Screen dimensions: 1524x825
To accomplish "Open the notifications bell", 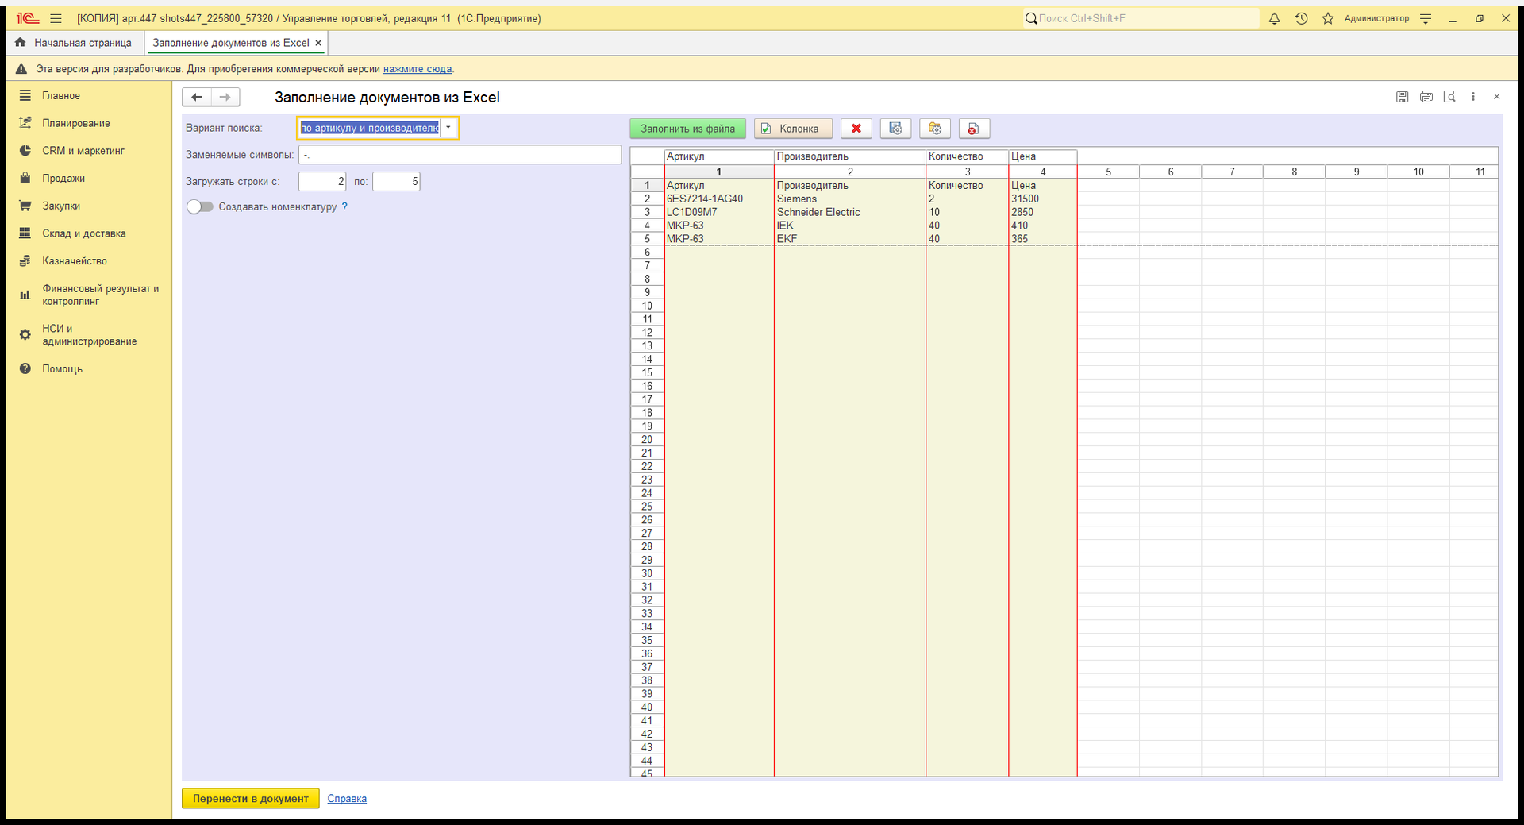I will tap(1274, 18).
